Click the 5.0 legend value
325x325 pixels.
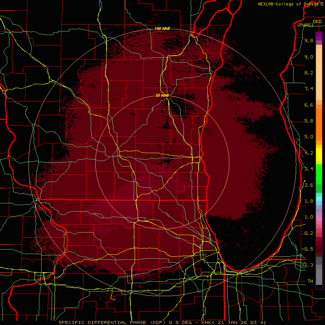click(309, 137)
